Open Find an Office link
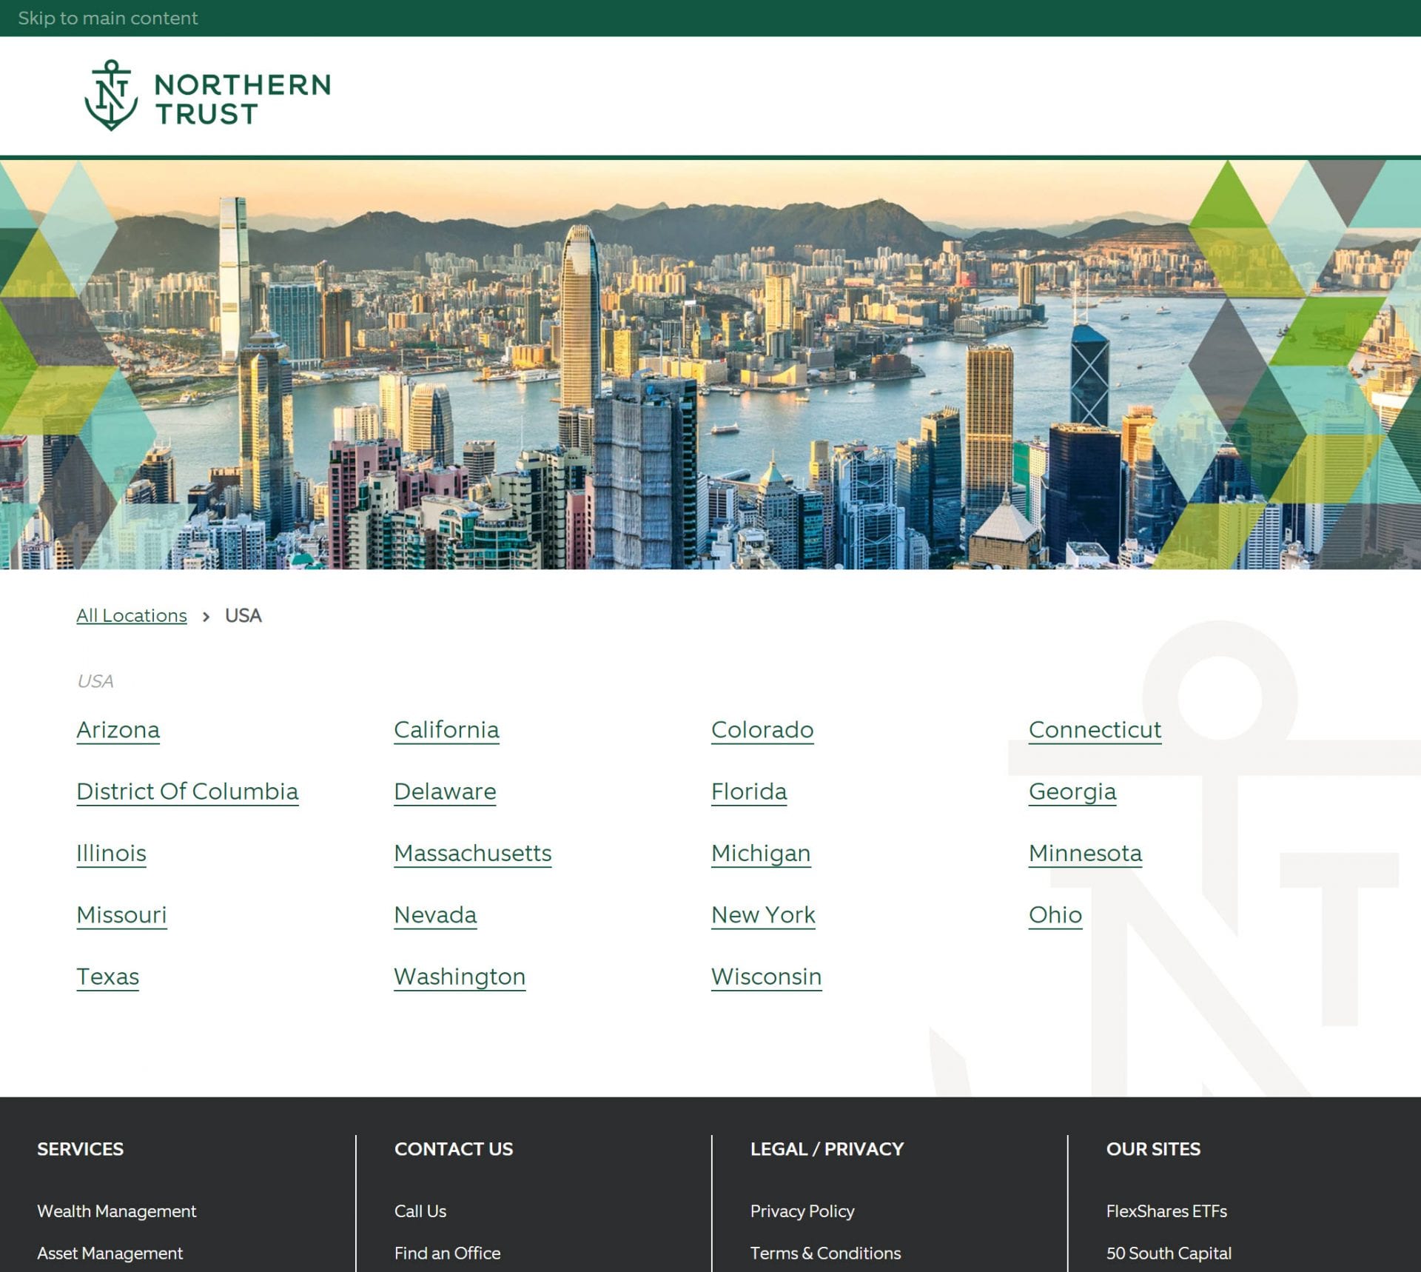Image resolution: width=1421 pixels, height=1272 pixels. pyautogui.click(x=447, y=1253)
